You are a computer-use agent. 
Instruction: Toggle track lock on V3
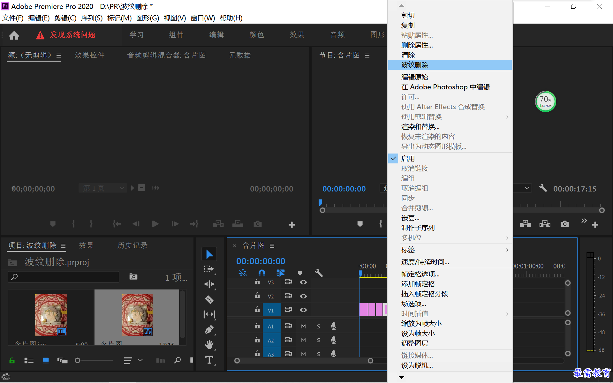(257, 282)
